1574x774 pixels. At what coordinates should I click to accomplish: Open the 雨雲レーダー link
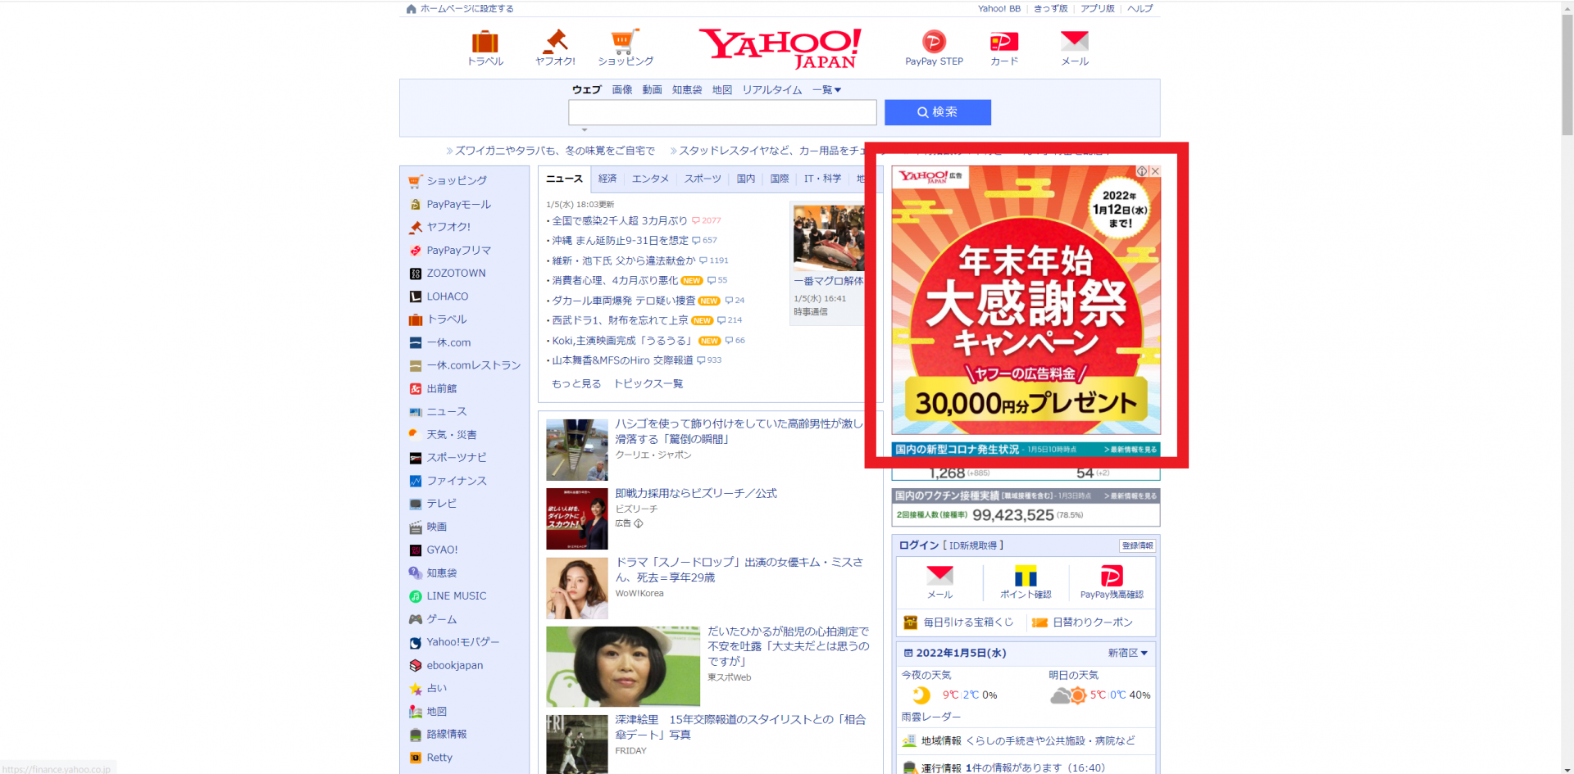[x=930, y=717]
